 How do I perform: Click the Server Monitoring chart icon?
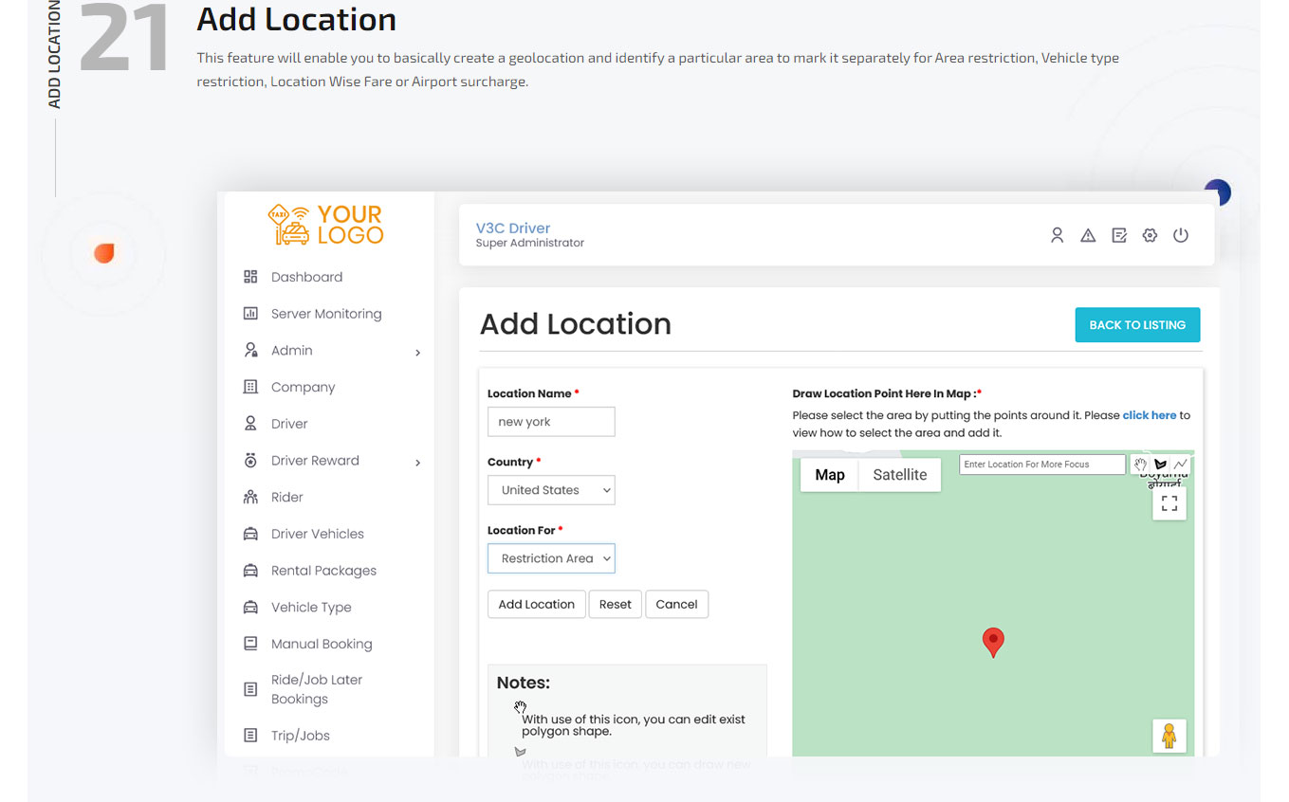point(250,313)
